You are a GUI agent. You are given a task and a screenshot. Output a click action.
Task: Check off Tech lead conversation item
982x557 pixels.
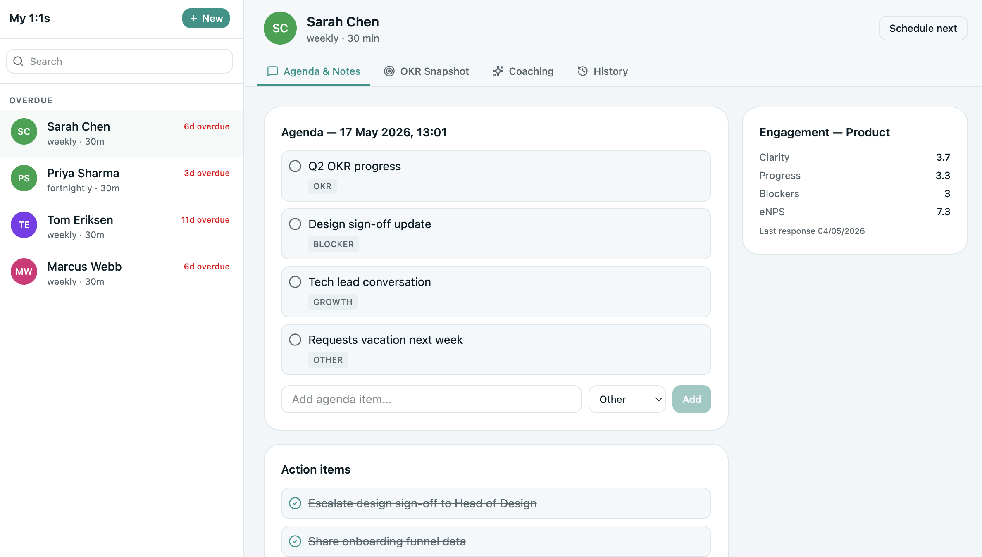[x=295, y=282]
